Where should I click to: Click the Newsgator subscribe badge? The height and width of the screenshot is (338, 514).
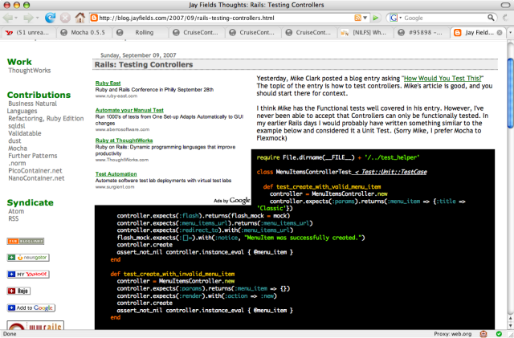[30, 257]
